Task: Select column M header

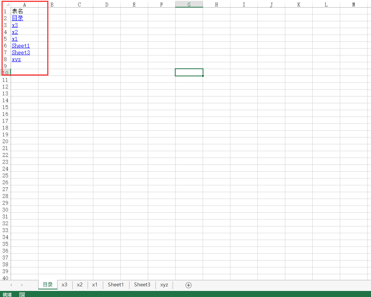Action: click(x=354, y=5)
